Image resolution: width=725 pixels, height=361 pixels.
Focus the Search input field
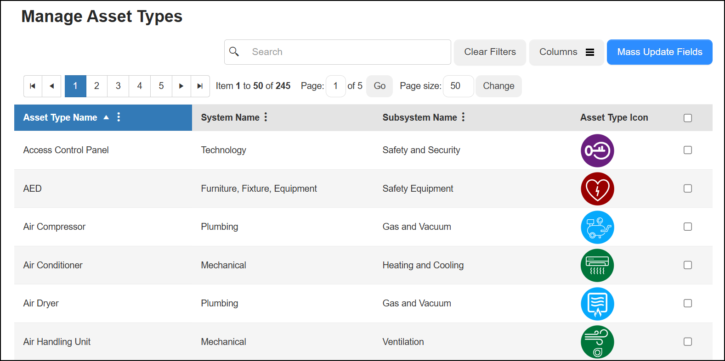click(338, 52)
